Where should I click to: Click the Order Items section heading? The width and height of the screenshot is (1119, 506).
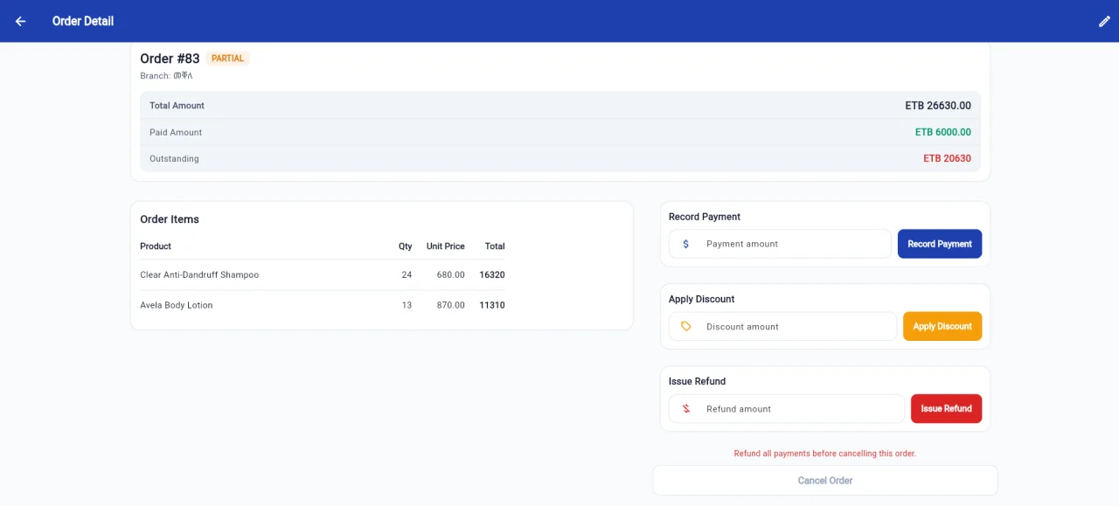[x=170, y=219]
